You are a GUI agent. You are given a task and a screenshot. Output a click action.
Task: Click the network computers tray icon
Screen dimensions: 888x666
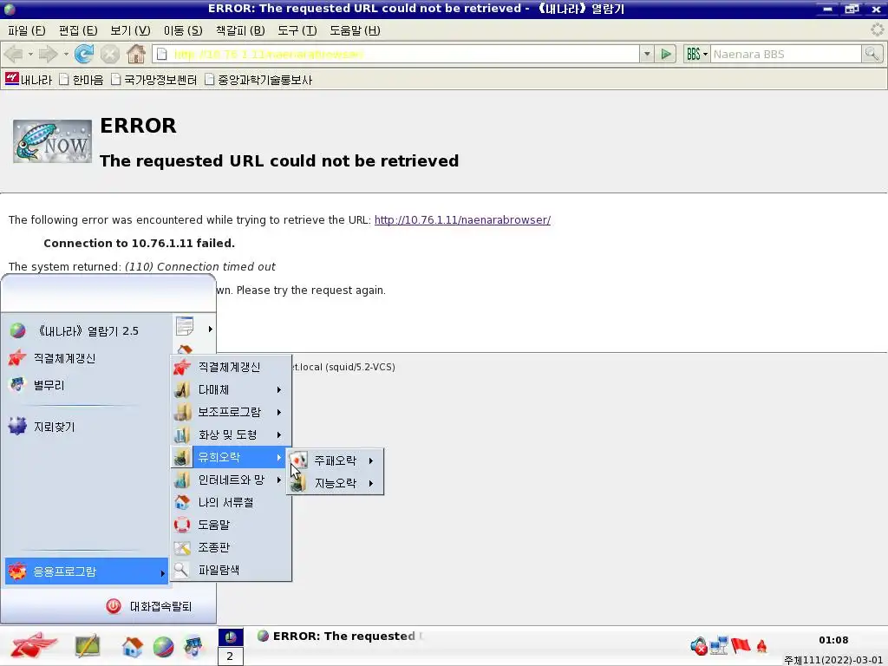tap(719, 645)
